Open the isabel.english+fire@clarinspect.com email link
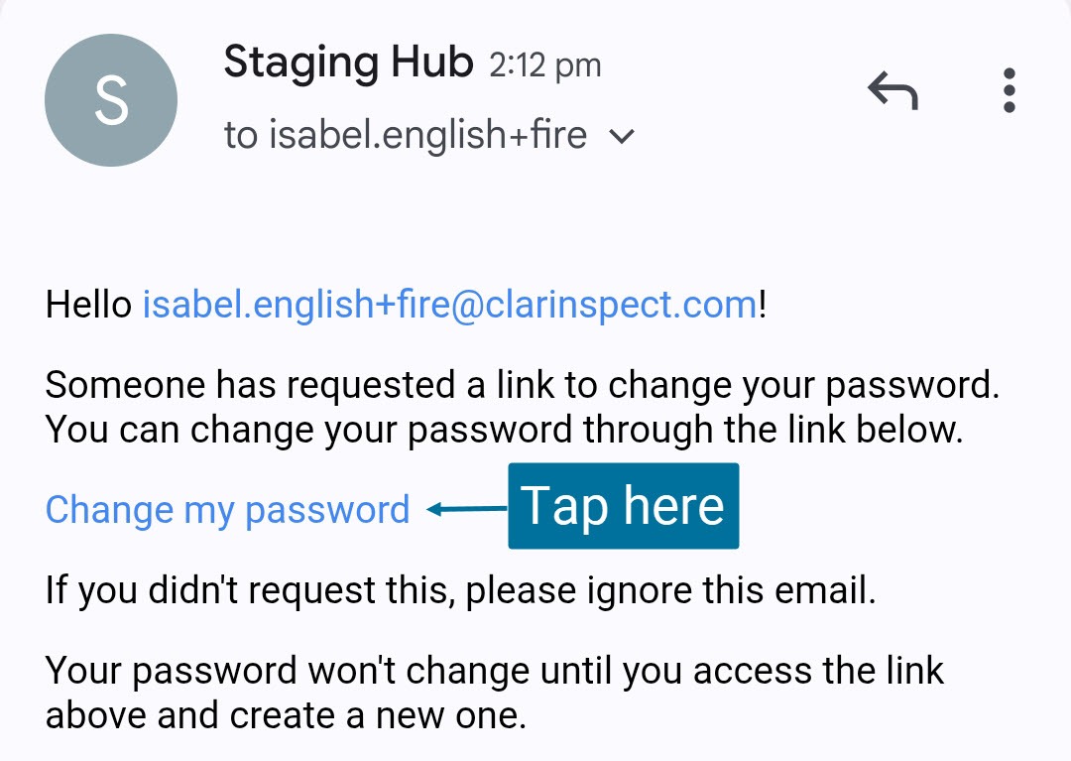Screen dimensions: 1071x761 point(450,304)
